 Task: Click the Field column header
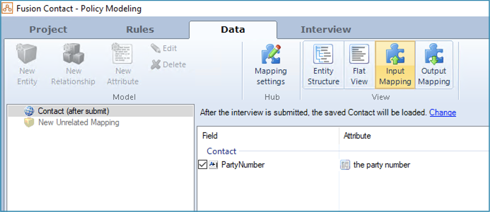point(210,136)
